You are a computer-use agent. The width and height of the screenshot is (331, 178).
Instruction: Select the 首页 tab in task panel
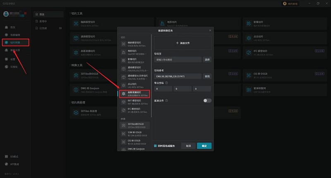click(x=48, y=14)
